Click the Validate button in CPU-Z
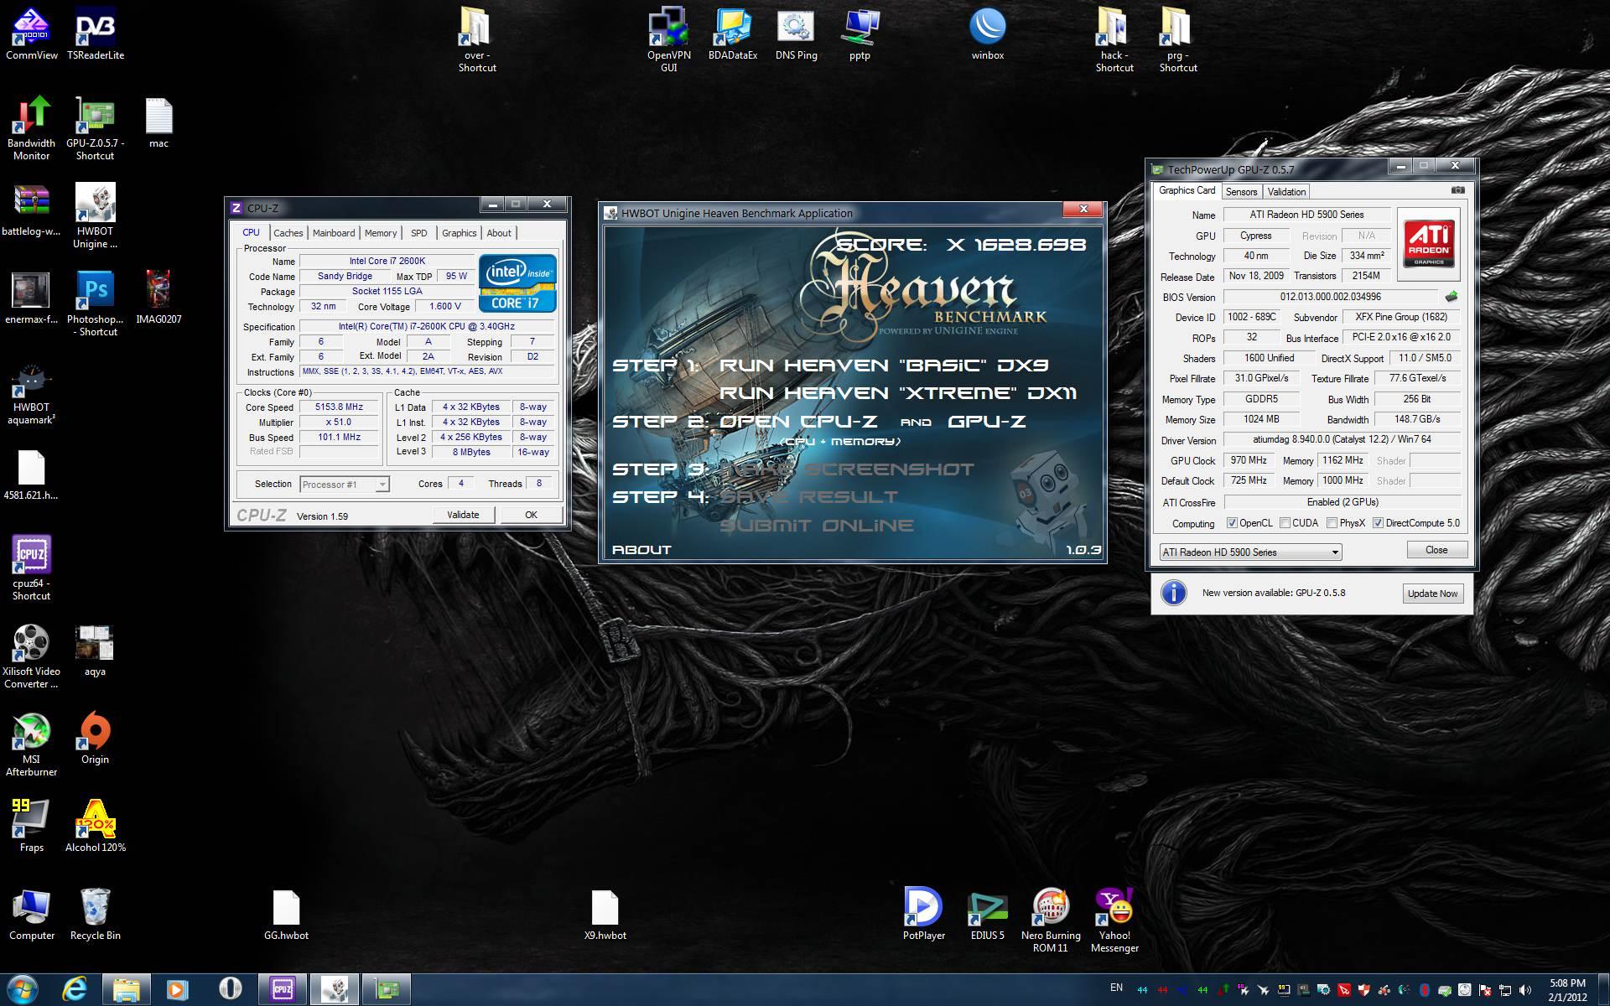The width and height of the screenshot is (1610, 1006). point(463,515)
